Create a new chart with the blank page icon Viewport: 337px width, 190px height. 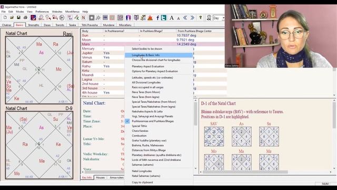point(5,17)
